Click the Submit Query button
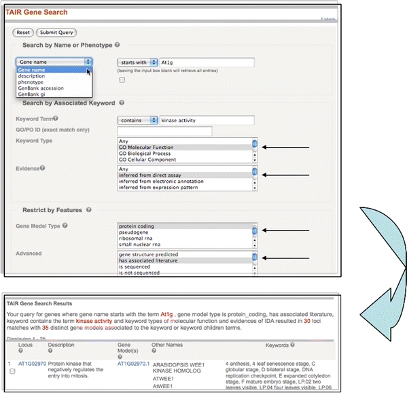 (x=56, y=33)
